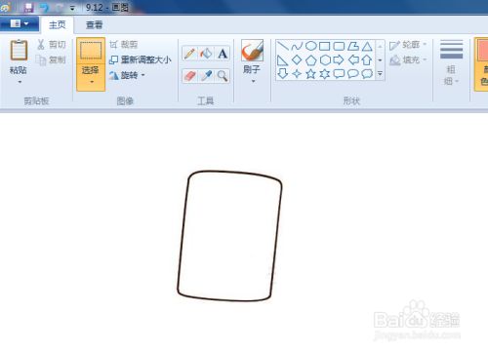This screenshot has height=352, width=488.
Task: Pick the Rounded rectangle shape
Action: pyautogui.click(x=339, y=46)
